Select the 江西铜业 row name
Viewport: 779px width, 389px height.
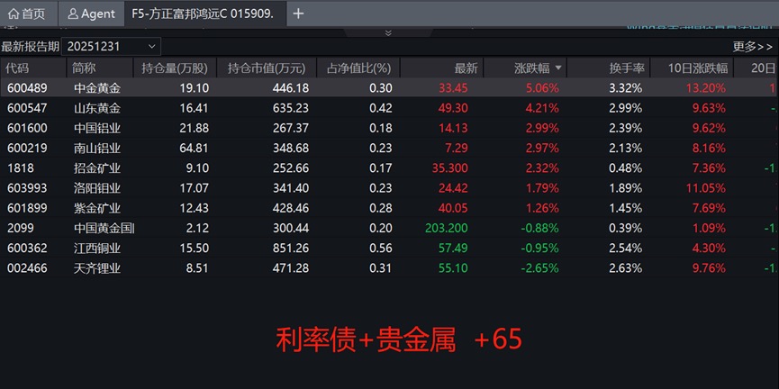coord(97,249)
